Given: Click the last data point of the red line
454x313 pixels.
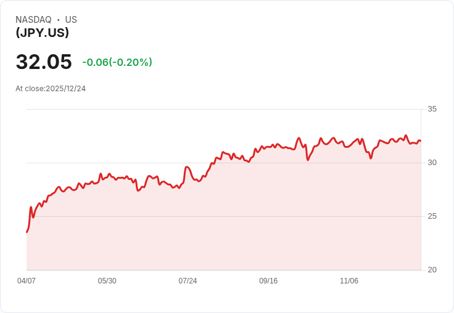Looking at the screenshot, I should pyautogui.click(x=420, y=141).
